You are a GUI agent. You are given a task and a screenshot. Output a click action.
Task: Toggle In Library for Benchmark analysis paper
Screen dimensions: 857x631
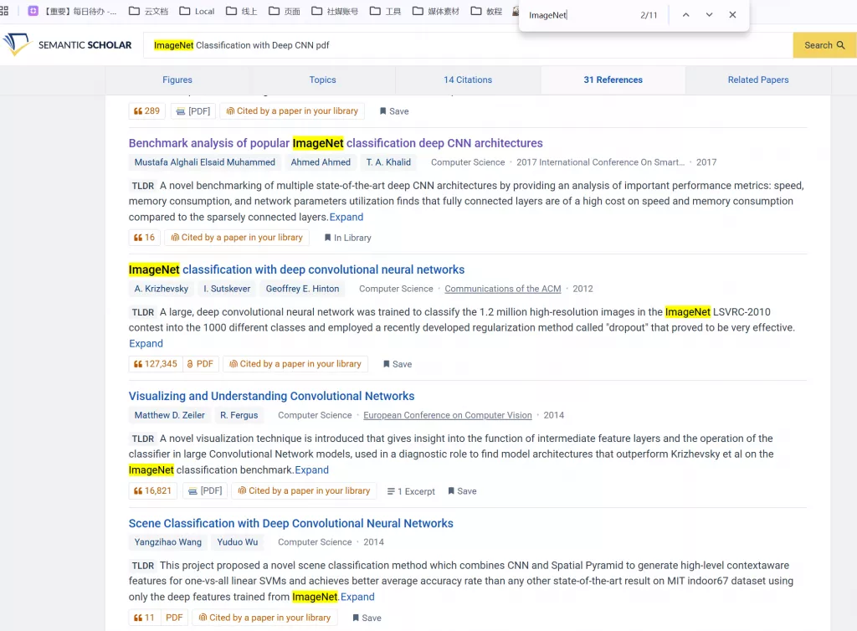click(347, 238)
